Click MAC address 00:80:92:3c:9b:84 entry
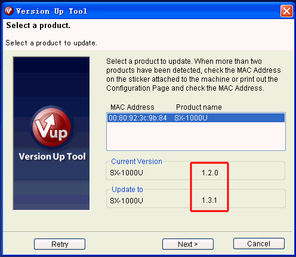The width and height of the screenshot is (296, 257). point(138,118)
